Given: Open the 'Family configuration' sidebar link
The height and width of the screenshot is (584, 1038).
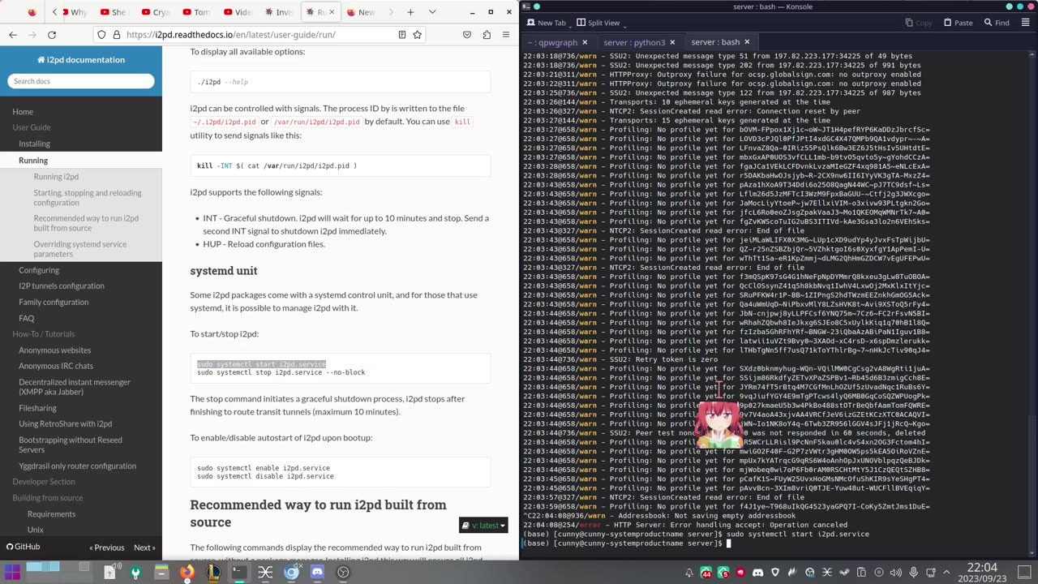Looking at the screenshot, I should pos(54,303).
